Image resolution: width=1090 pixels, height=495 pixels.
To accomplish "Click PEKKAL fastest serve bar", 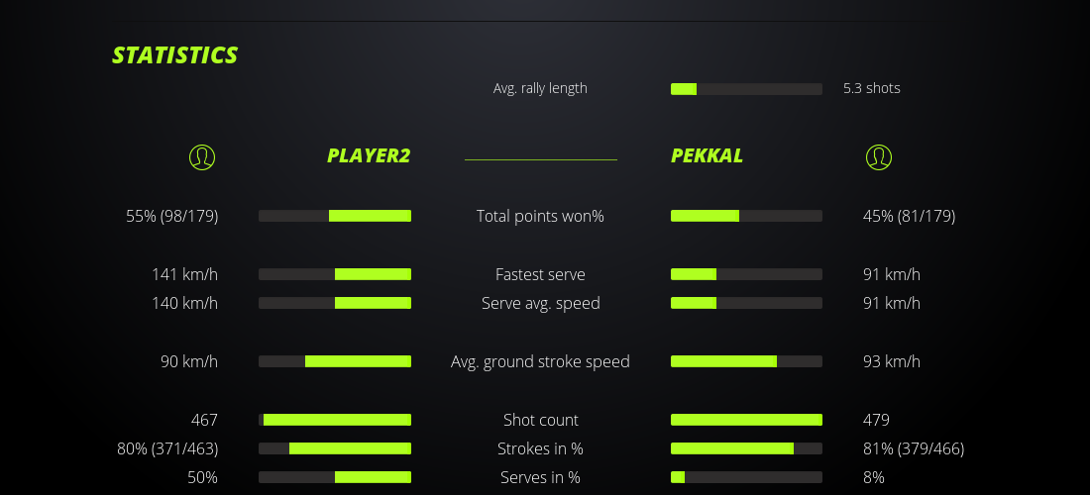I will [x=746, y=274].
